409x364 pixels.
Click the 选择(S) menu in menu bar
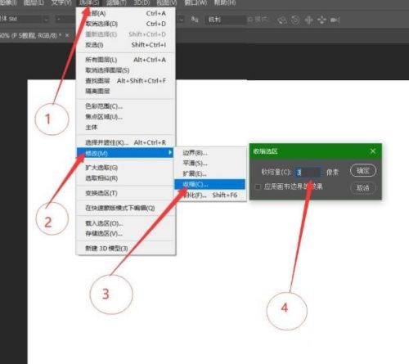click(89, 2)
